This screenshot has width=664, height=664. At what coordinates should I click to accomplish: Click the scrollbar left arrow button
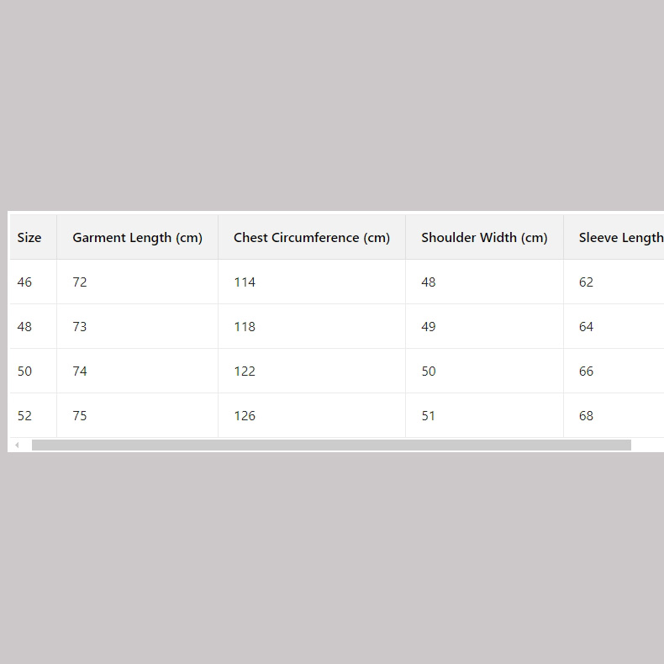(17, 445)
